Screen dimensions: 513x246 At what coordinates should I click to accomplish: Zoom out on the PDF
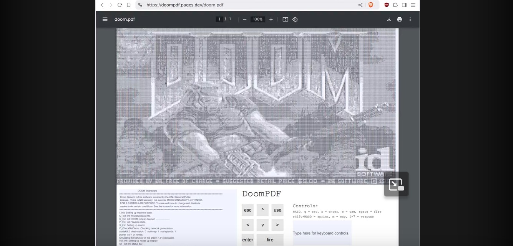244,19
